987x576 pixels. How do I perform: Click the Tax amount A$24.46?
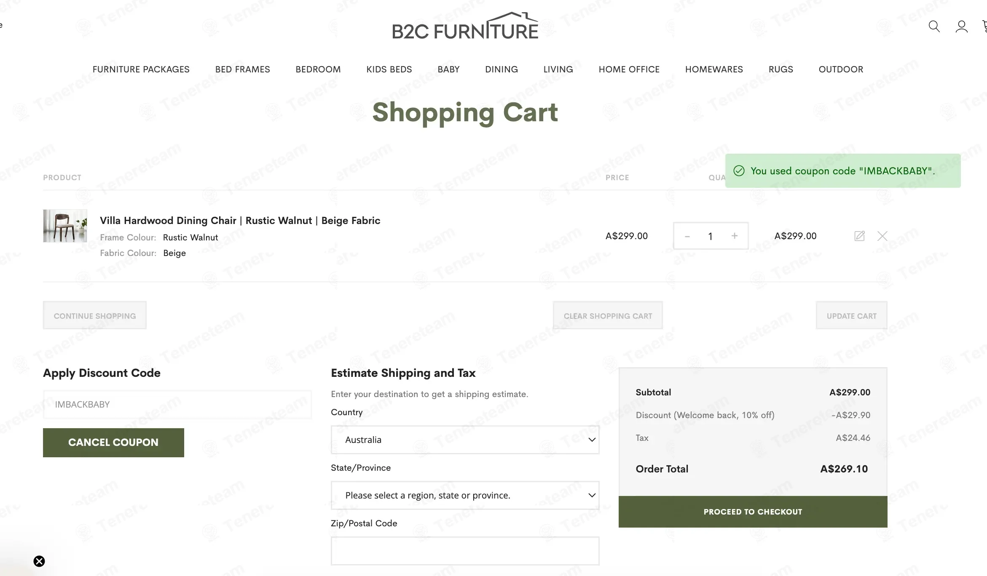pos(853,438)
